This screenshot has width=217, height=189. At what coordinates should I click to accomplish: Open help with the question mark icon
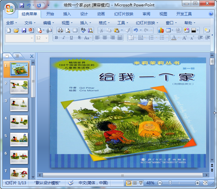click(211, 14)
